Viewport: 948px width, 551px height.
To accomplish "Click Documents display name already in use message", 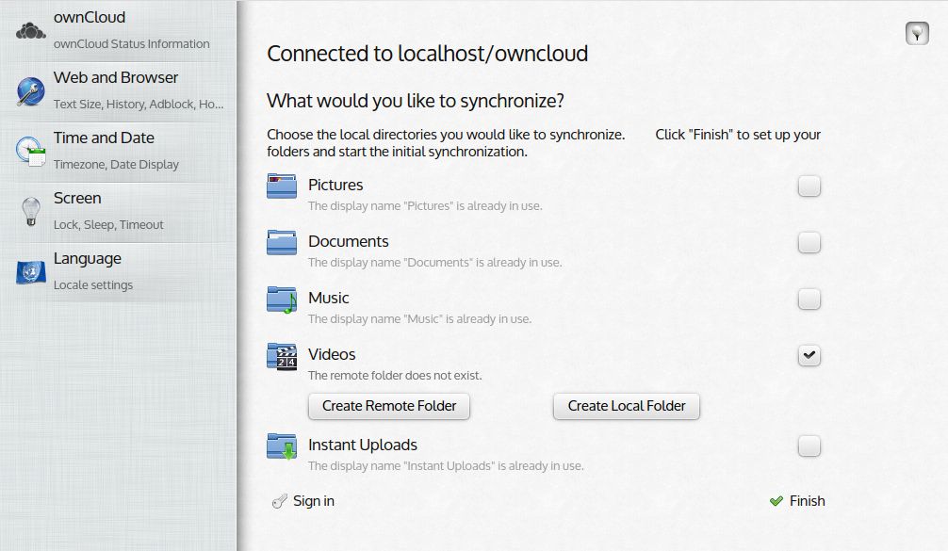I will pos(434,263).
